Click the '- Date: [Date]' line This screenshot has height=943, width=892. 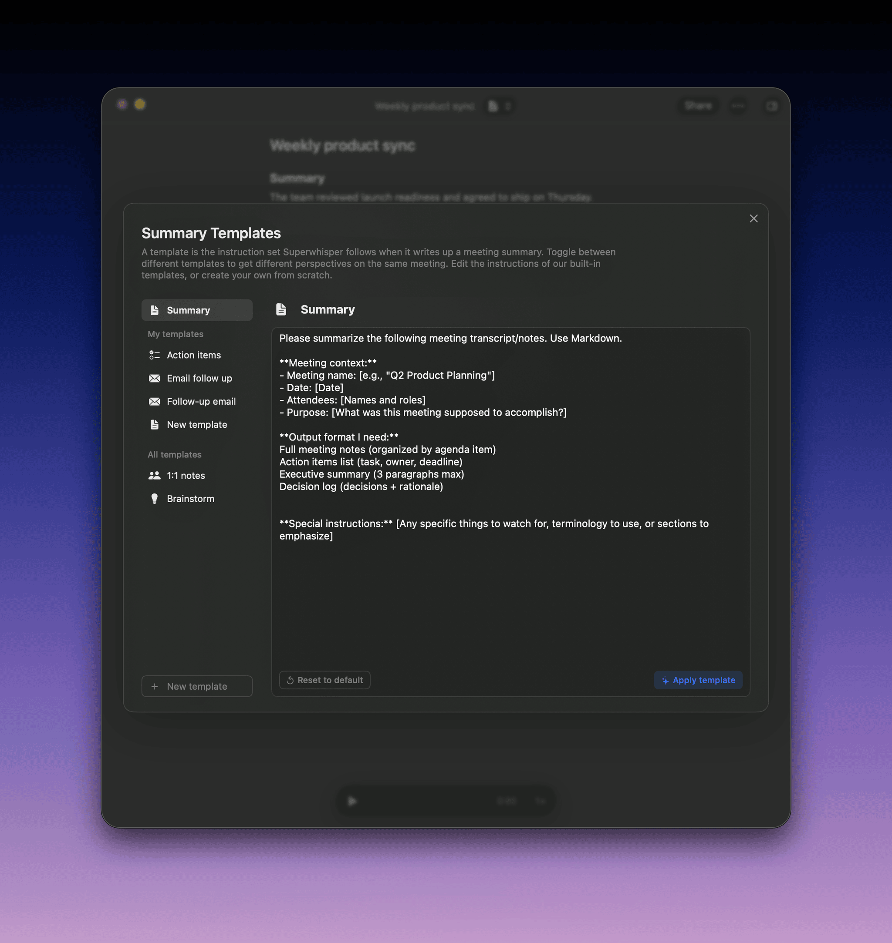click(311, 388)
